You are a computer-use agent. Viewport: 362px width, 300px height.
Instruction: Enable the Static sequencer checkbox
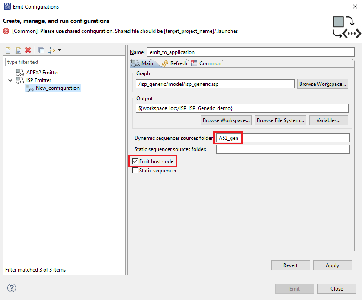pyautogui.click(x=135, y=171)
